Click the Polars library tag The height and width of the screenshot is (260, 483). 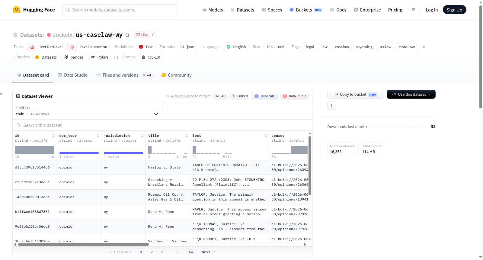[x=100, y=57]
